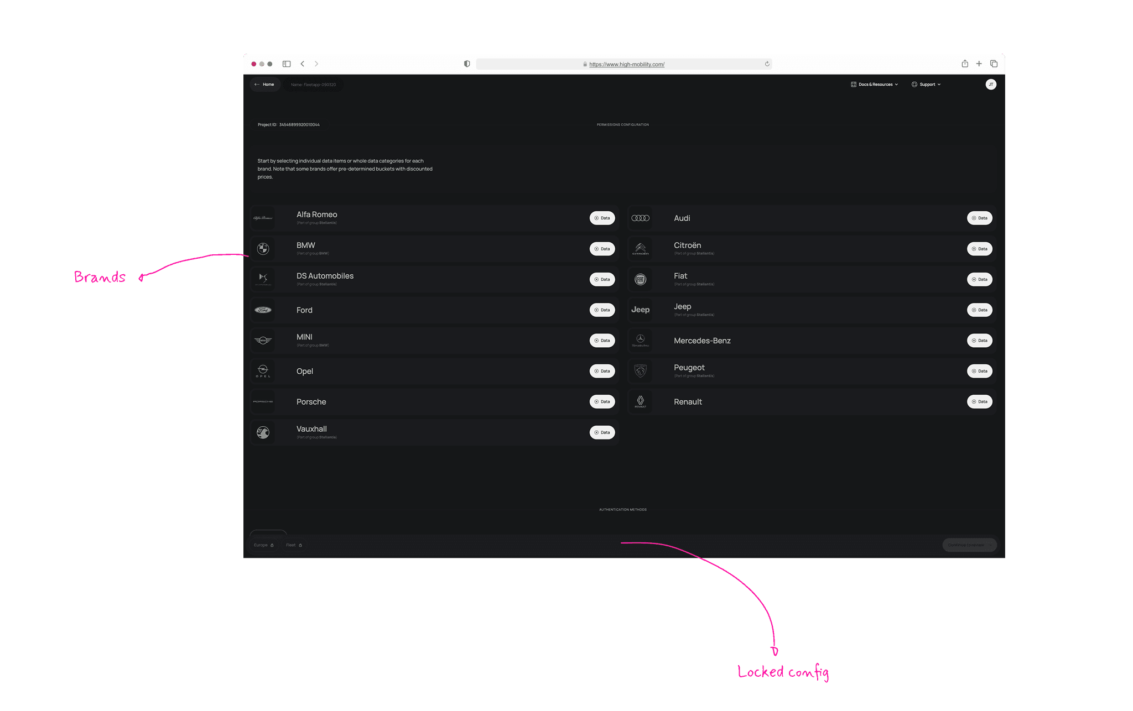Select Data button in the Ford row
This screenshot has height=711, width=1133.
coord(602,310)
